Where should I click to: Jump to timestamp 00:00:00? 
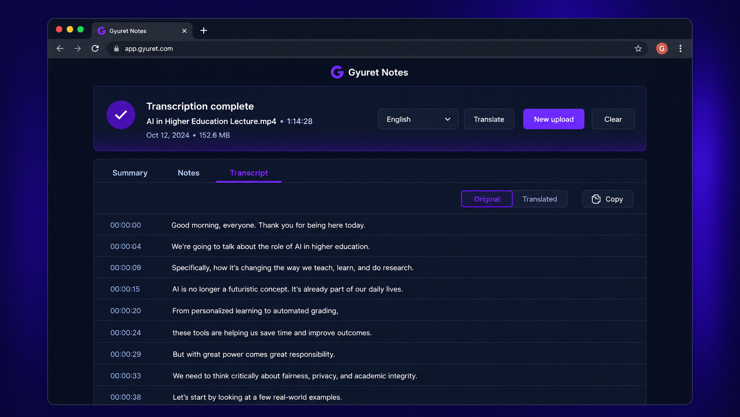126,225
